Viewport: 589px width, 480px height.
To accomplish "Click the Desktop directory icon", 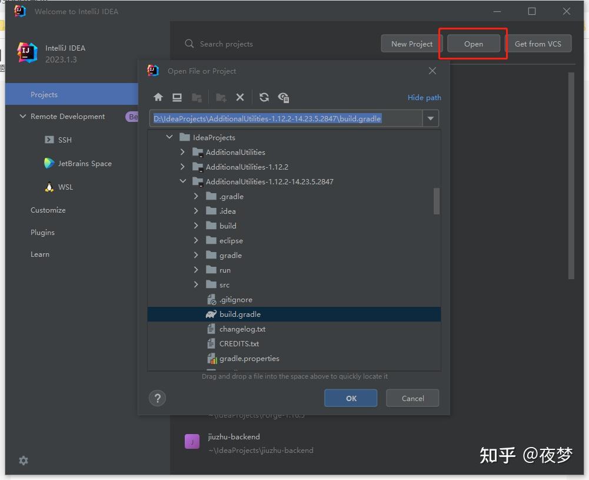I will (x=177, y=97).
